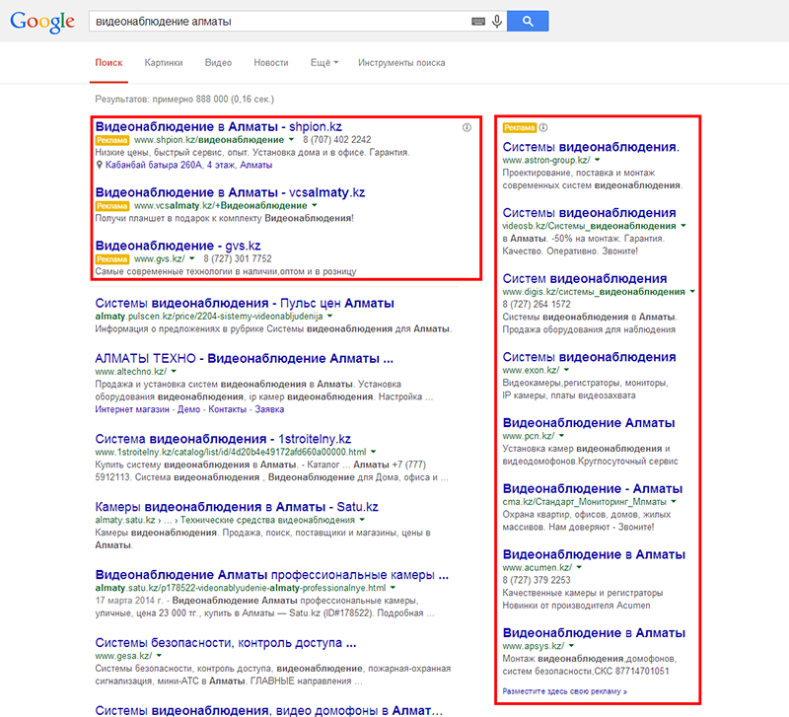Switch to the Картинки tab
Screen dimensions: 789x717
164,63
